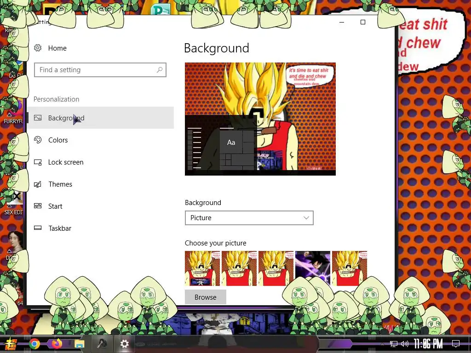Click the Start tiles icon
Image resolution: width=471 pixels, height=353 pixels.
[38, 205]
